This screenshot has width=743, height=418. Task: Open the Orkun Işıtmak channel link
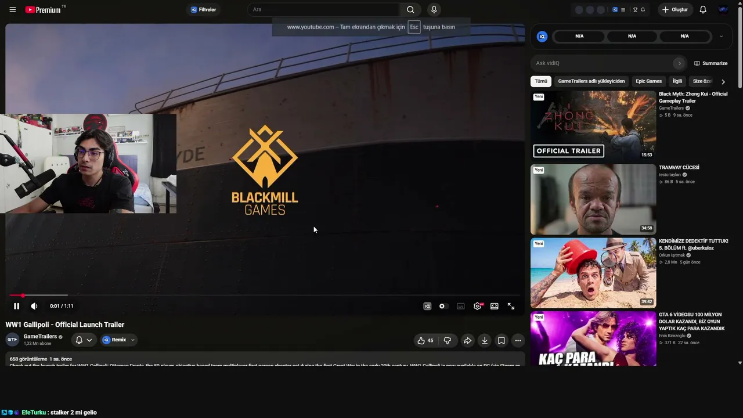coord(672,255)
